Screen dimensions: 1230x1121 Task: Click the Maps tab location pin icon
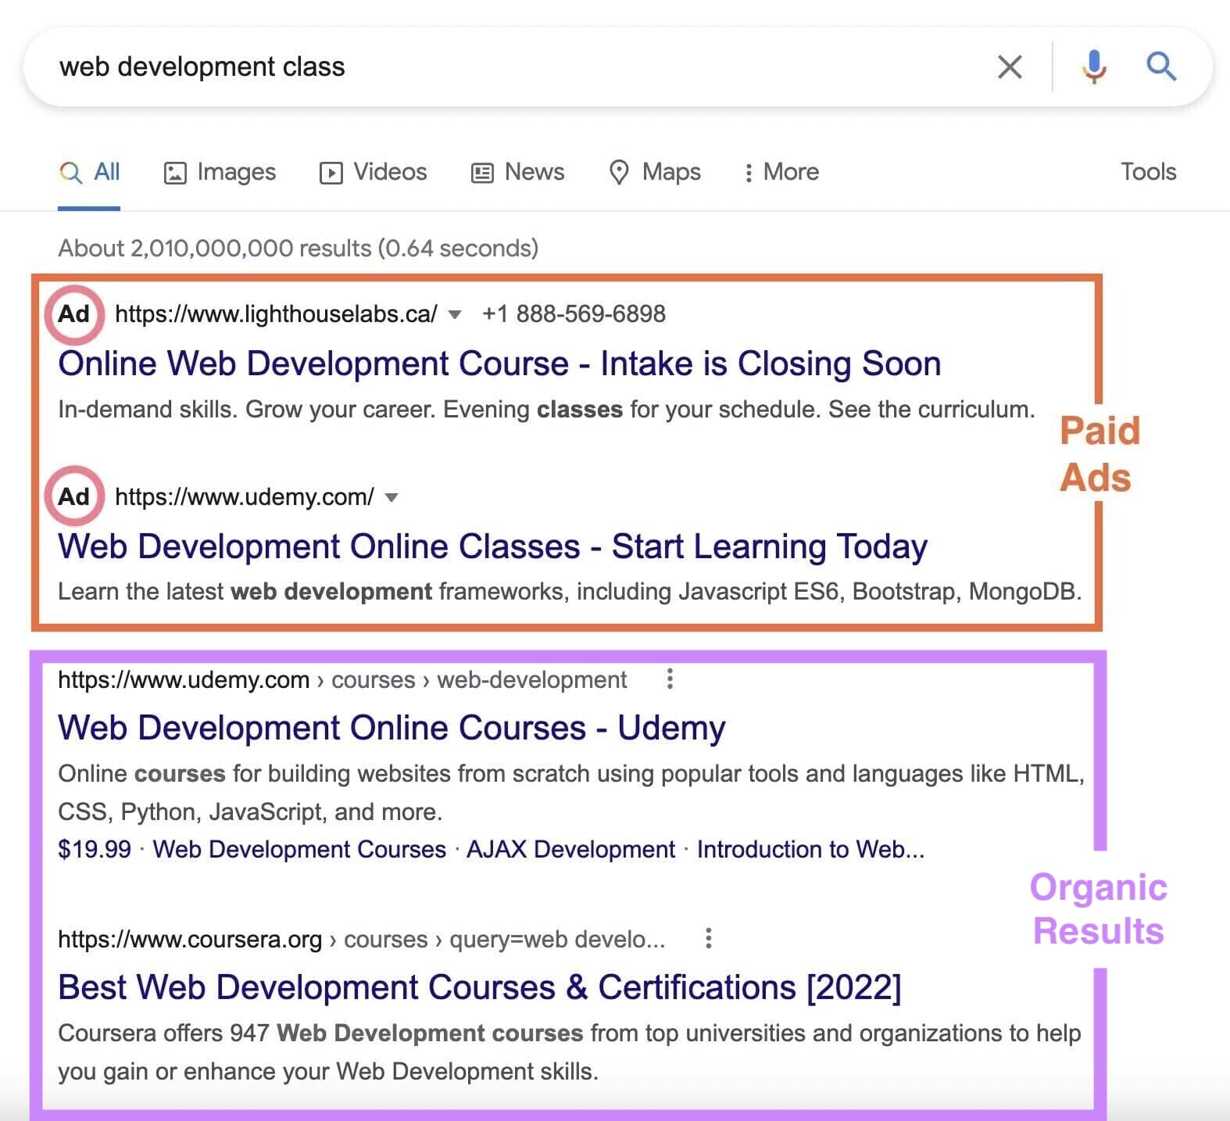[x=619, y=173]
